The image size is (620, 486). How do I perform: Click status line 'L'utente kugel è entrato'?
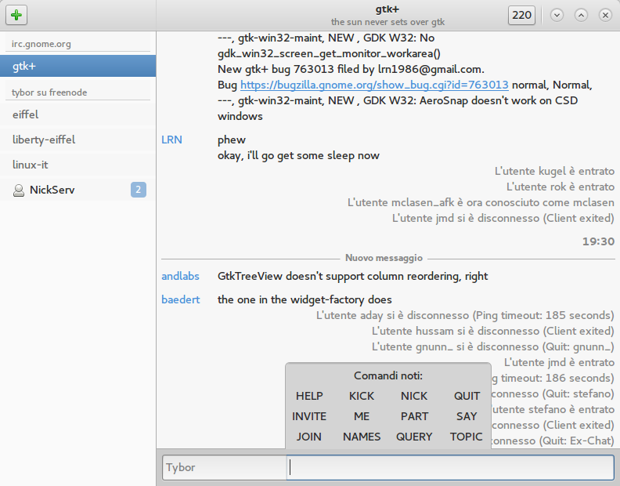click(x=554, y=171)
